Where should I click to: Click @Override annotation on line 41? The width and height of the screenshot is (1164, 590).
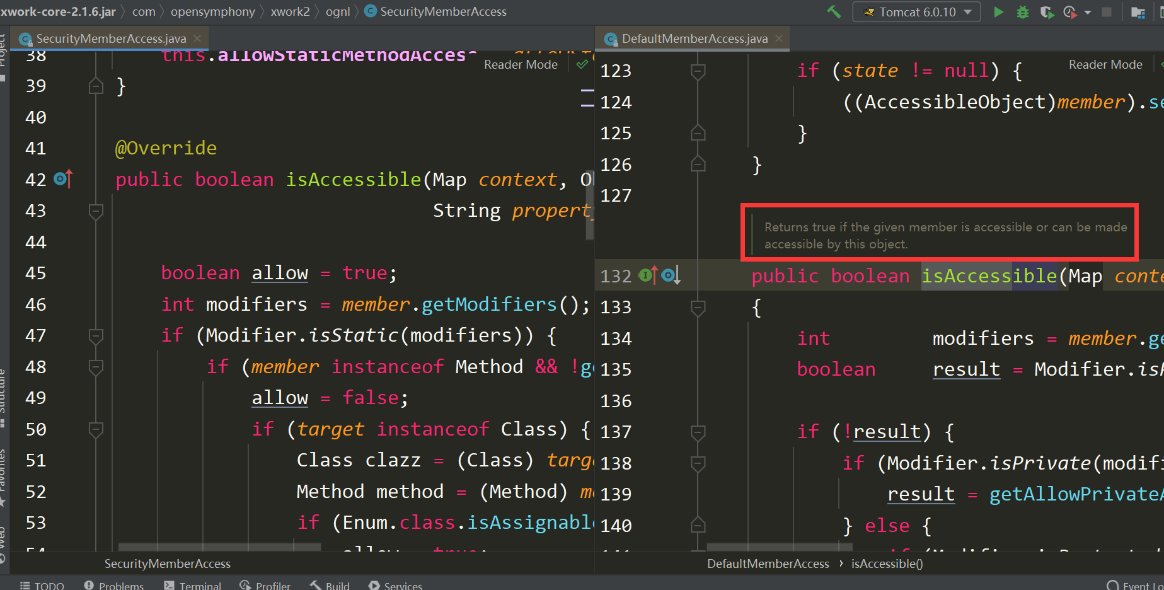pos(166,148)
